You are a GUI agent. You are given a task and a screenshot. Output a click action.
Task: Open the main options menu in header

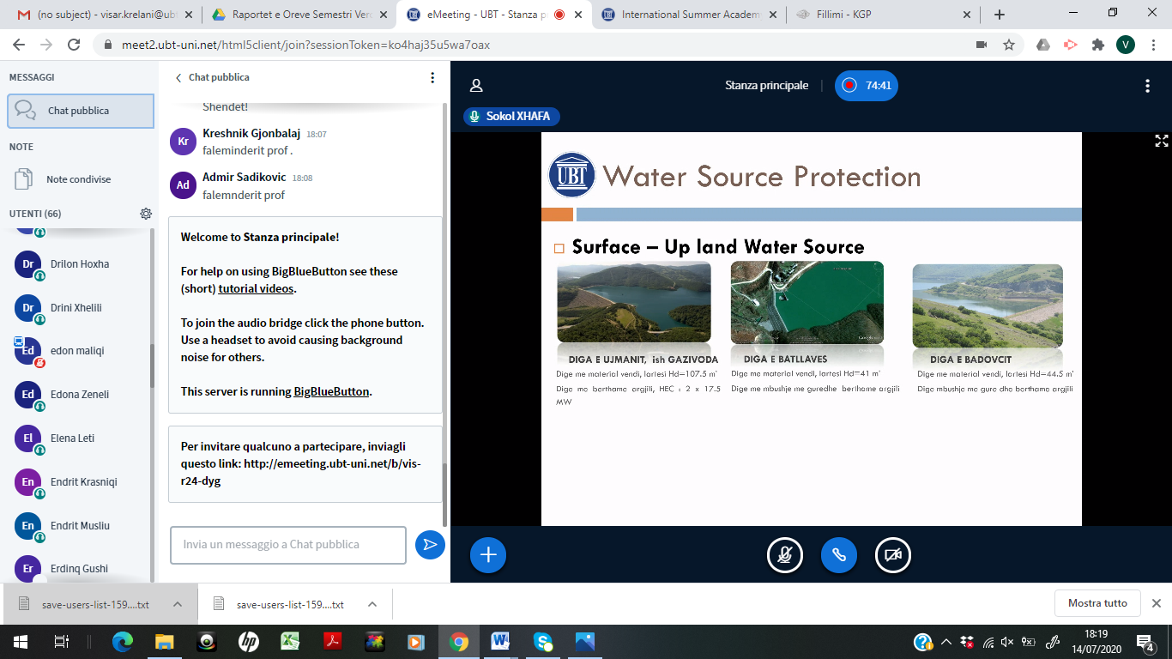pos(1147,86)
